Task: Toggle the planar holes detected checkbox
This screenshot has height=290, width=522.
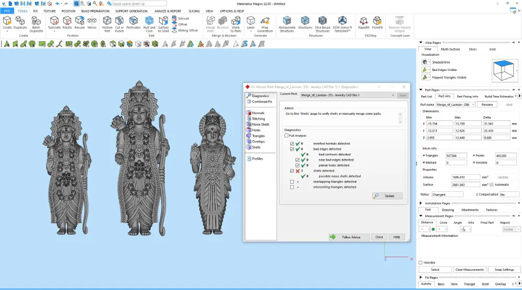Action: point(298,165)
